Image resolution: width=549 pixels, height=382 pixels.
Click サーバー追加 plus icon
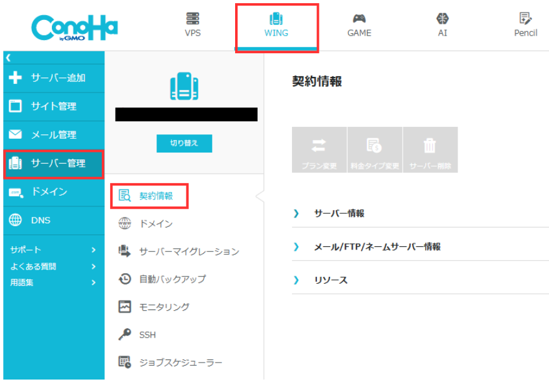pyautogui.click(x=16, y=78)
